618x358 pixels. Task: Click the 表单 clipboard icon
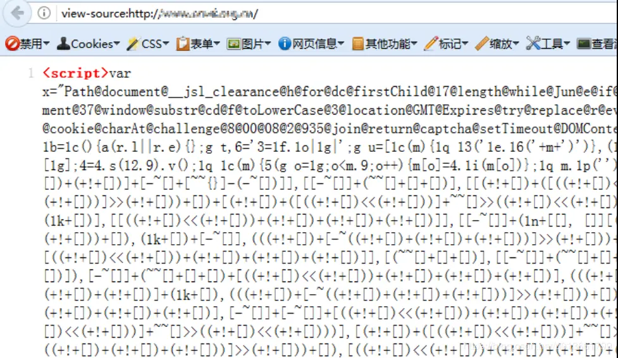tap(182, 44)
